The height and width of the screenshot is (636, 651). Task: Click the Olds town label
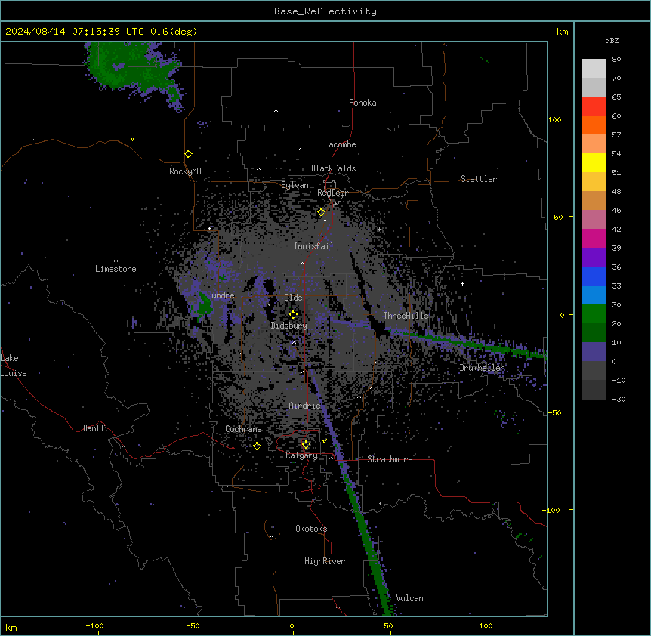click(x=293, y=298)
